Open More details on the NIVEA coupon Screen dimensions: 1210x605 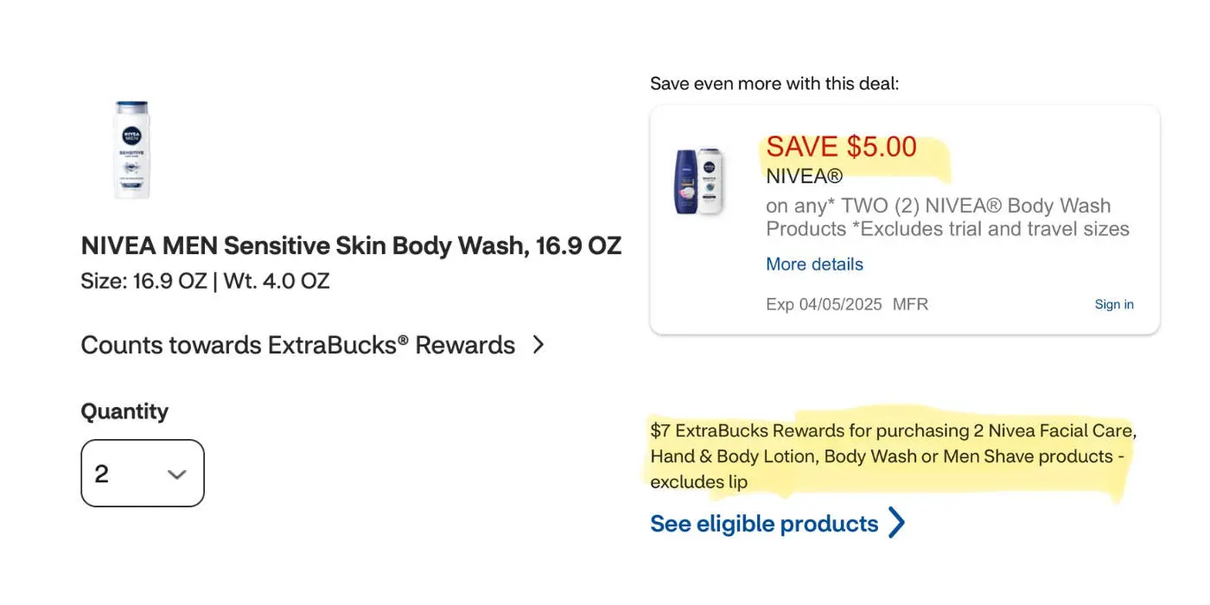click(x=814, y=264)
